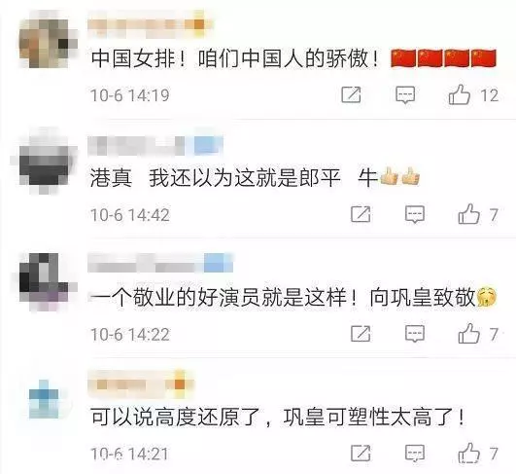Open avatar of the 敬业 commenter
Viewport: 516px width, 474px height.
[x=46, y=281]
